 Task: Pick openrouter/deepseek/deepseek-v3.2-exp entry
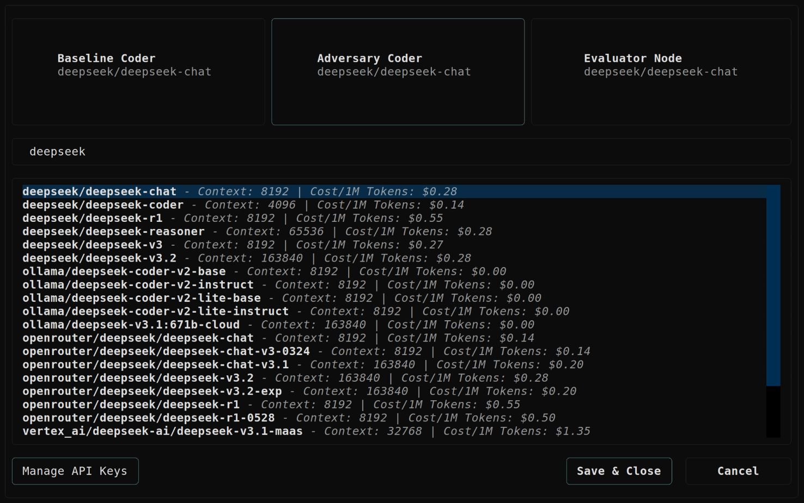pyautogui.click(x=394, y=392)
